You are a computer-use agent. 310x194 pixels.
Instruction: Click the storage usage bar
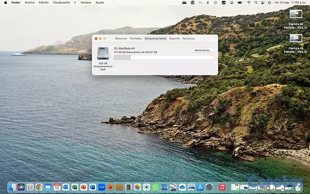164,57
